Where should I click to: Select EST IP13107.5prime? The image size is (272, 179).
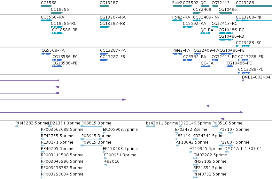click(x=234, y=130)
